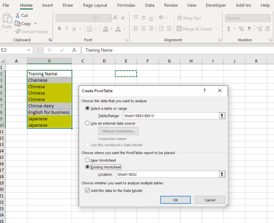Select the New Worksheet radio button
Screen dimensions: 274x223
coord(88,160)
